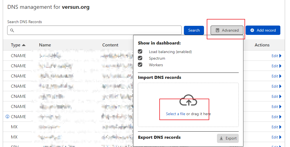Open the Advanced dropdown menu
290x147 pixels.
227,30
